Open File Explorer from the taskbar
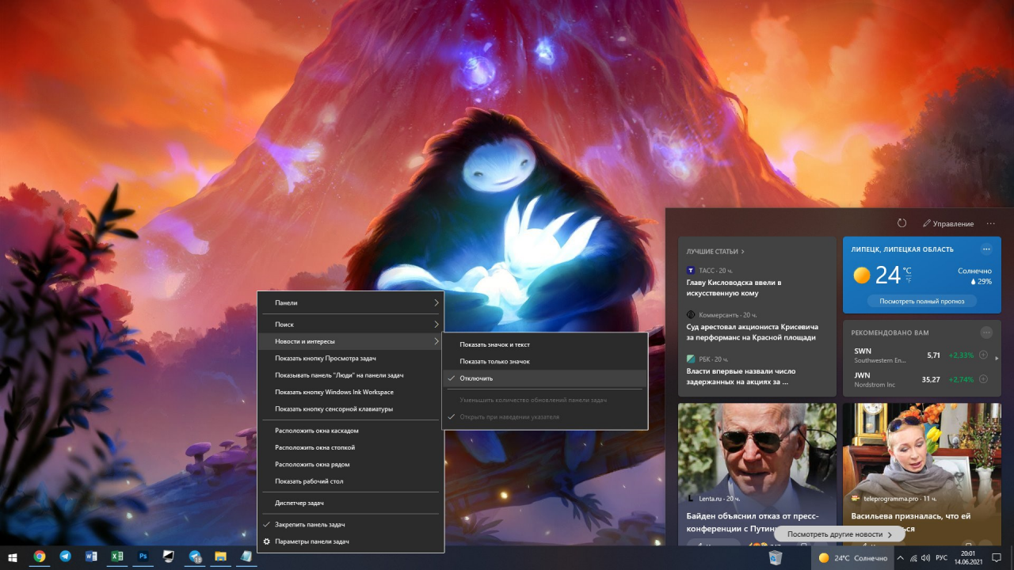1014x570 pixels. (x=221, y=557)
